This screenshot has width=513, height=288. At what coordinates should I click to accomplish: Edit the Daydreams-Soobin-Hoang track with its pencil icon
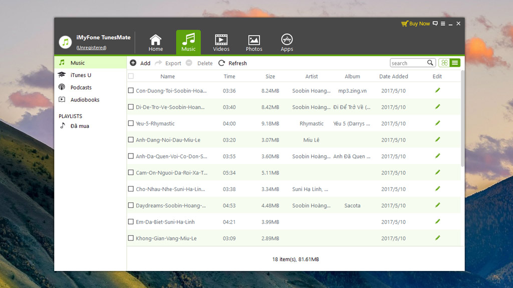[x=437, y=205]
